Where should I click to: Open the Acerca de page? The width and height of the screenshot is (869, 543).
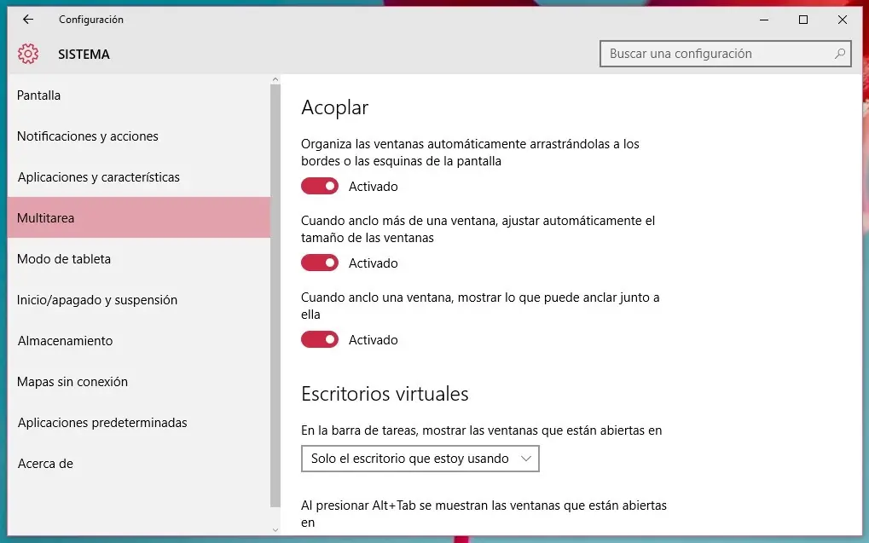[44, 463]
